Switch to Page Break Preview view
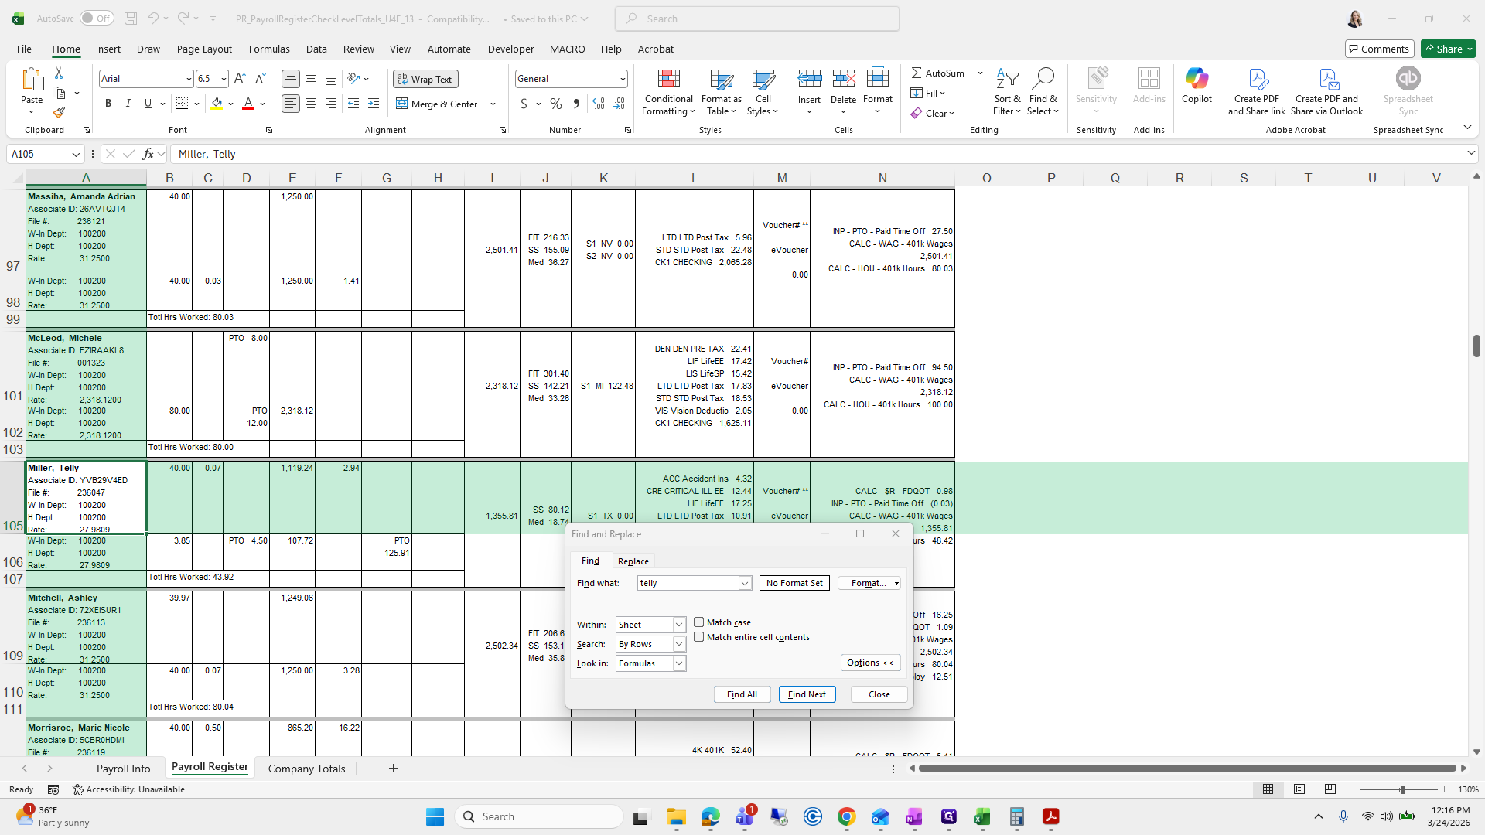 [x=1330, y=789]
